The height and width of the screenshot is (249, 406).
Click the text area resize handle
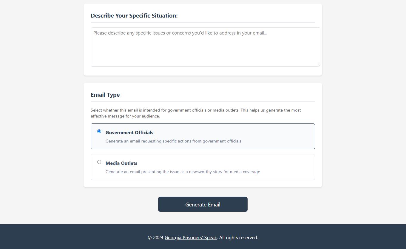point(318,65)
